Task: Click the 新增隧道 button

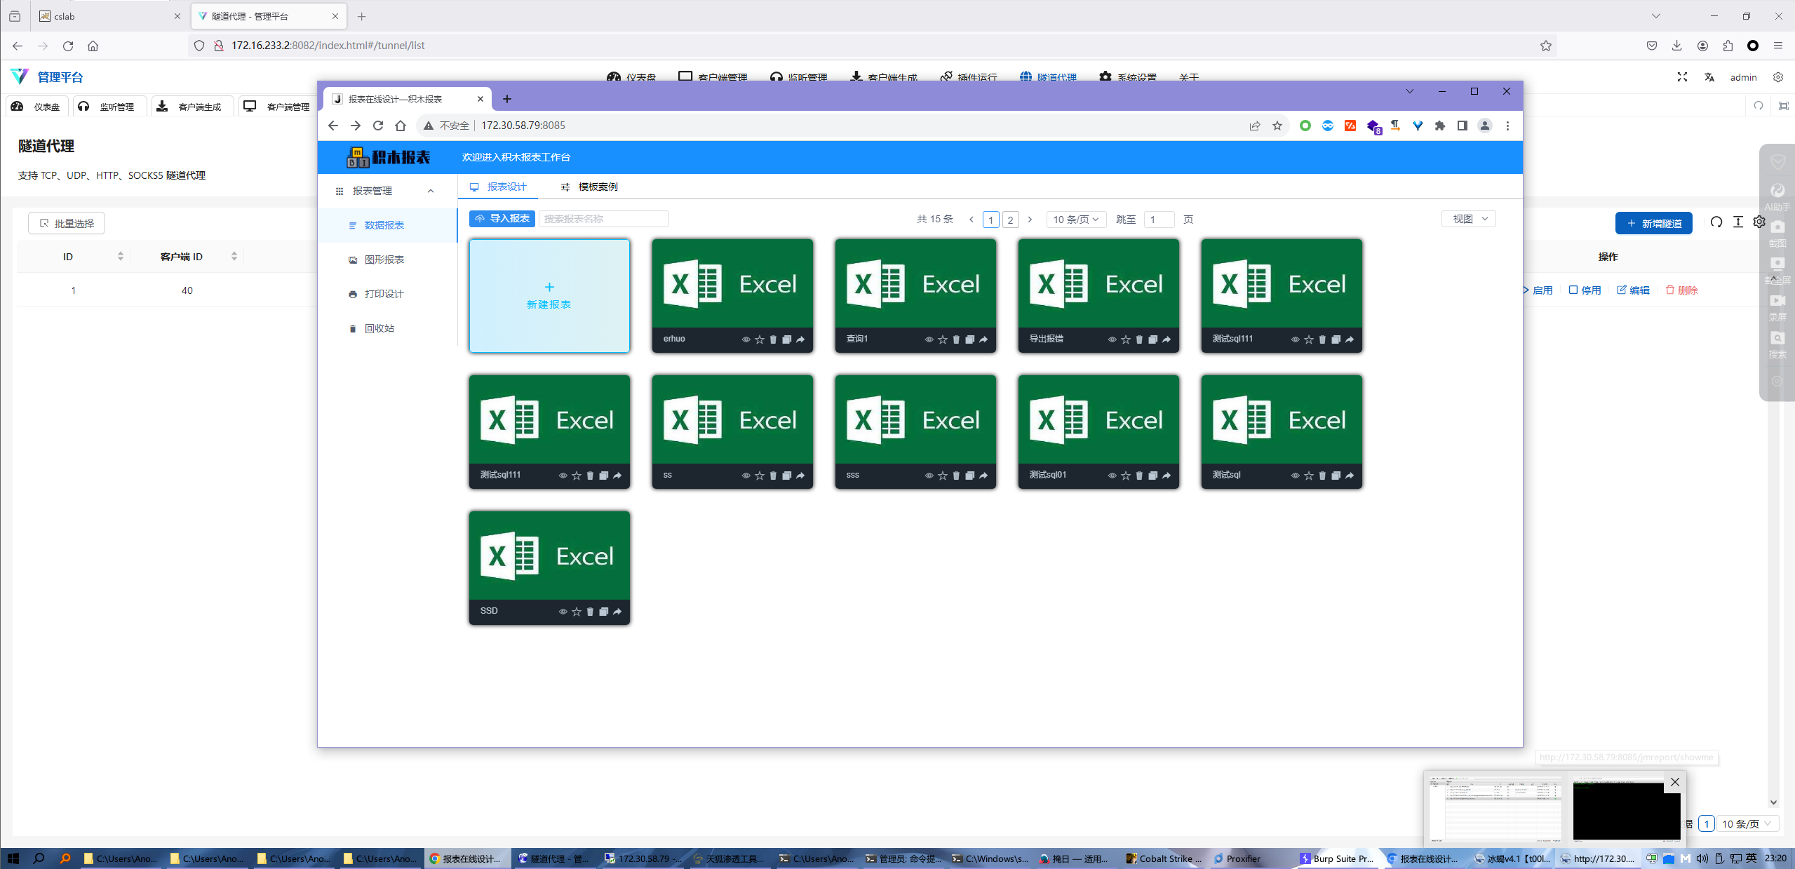Action: point(1653,223)
